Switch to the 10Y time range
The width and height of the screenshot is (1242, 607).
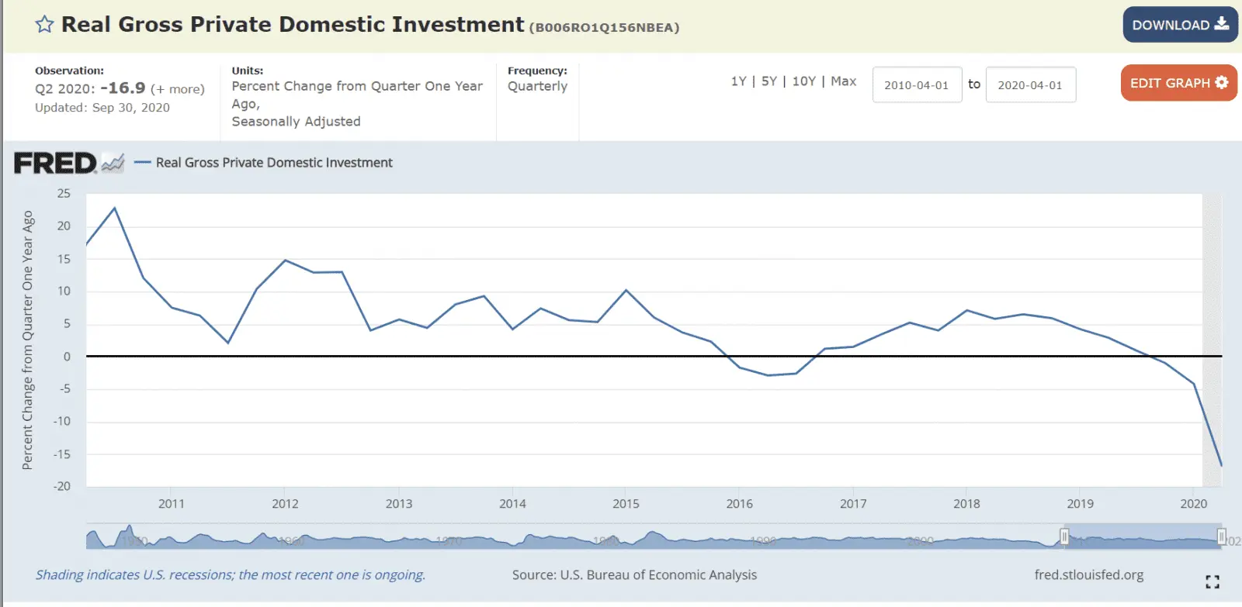pyautogui.click(x=803, y=81)
